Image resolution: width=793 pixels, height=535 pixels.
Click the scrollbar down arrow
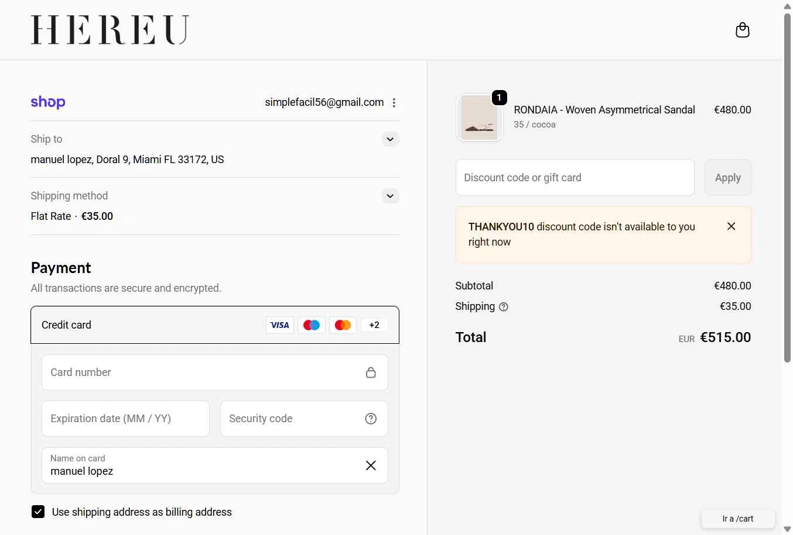[787, 530]
